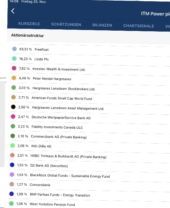Image resolution: width=170 pixels, height=208 pixels.
Task: Open the KURSZIELE tab
Action: [x=29, y=24]
